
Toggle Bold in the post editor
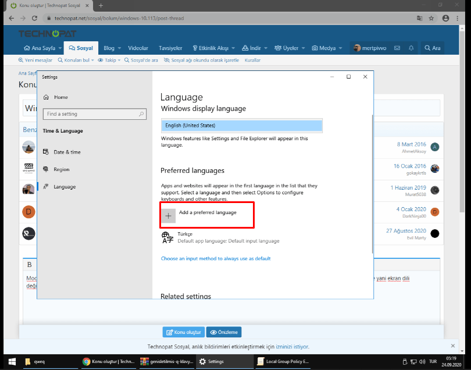(x=30, y=265)
